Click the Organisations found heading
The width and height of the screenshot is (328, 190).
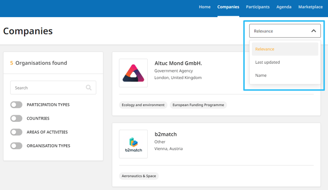(x=39, y=63)
